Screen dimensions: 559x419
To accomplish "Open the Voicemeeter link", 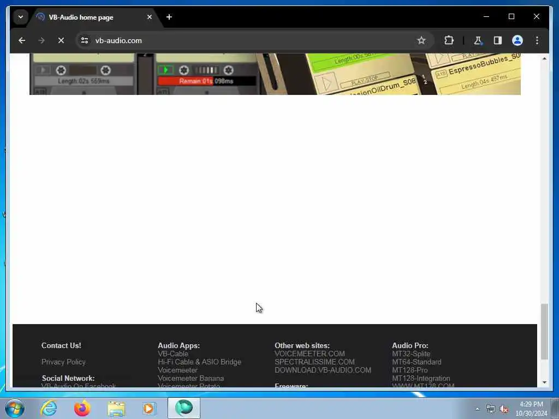I will click(x=177, y=370).
